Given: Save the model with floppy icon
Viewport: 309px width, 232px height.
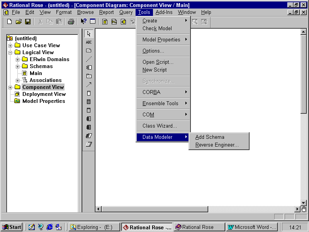Looking at the screenshot, I should pyautogui.click(x=28, y=22).
